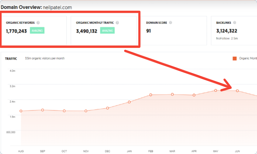257x154 pixels.
Task: Click the AMAZING badge next to 1,770,243
Action: [x=37, y=30]
